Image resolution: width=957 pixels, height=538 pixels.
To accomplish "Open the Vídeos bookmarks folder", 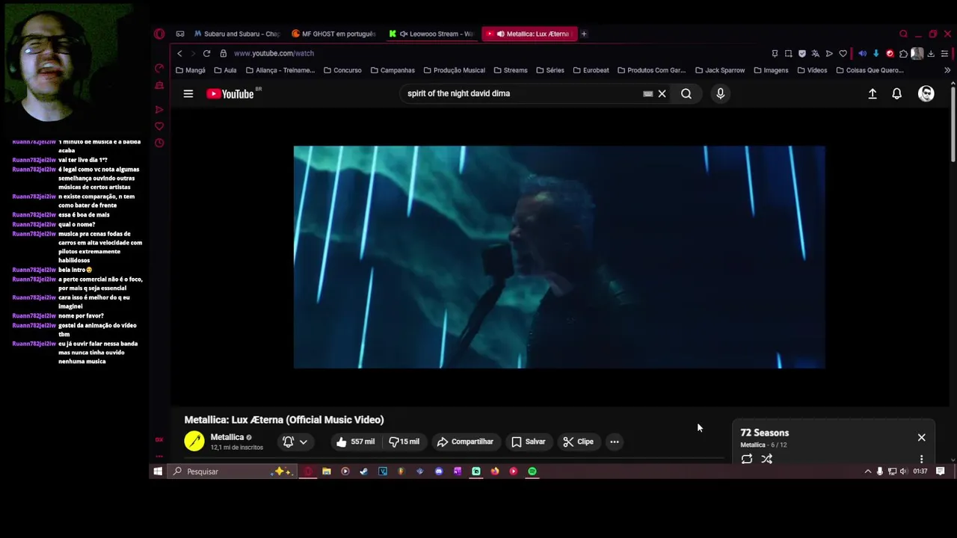I will (x=812, y=70).
